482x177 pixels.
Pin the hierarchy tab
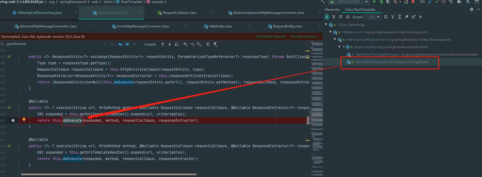[x=407, y=17]
